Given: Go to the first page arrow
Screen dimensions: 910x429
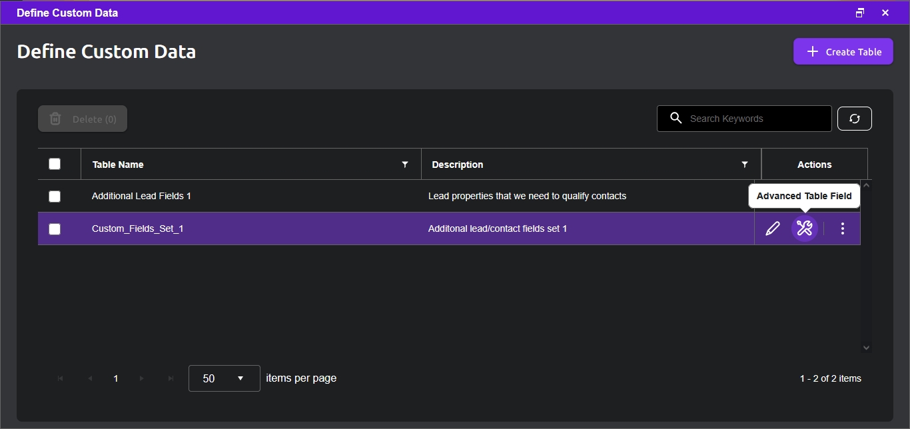Looking at the screenshot, I should pos(61,378).
